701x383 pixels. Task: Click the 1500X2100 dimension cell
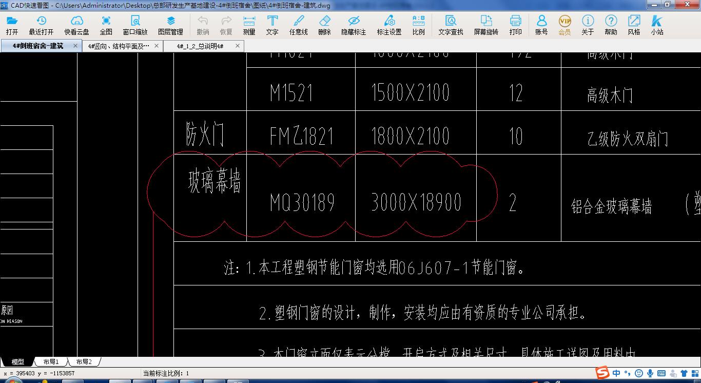pyautogui.click(x=410, y=93)
